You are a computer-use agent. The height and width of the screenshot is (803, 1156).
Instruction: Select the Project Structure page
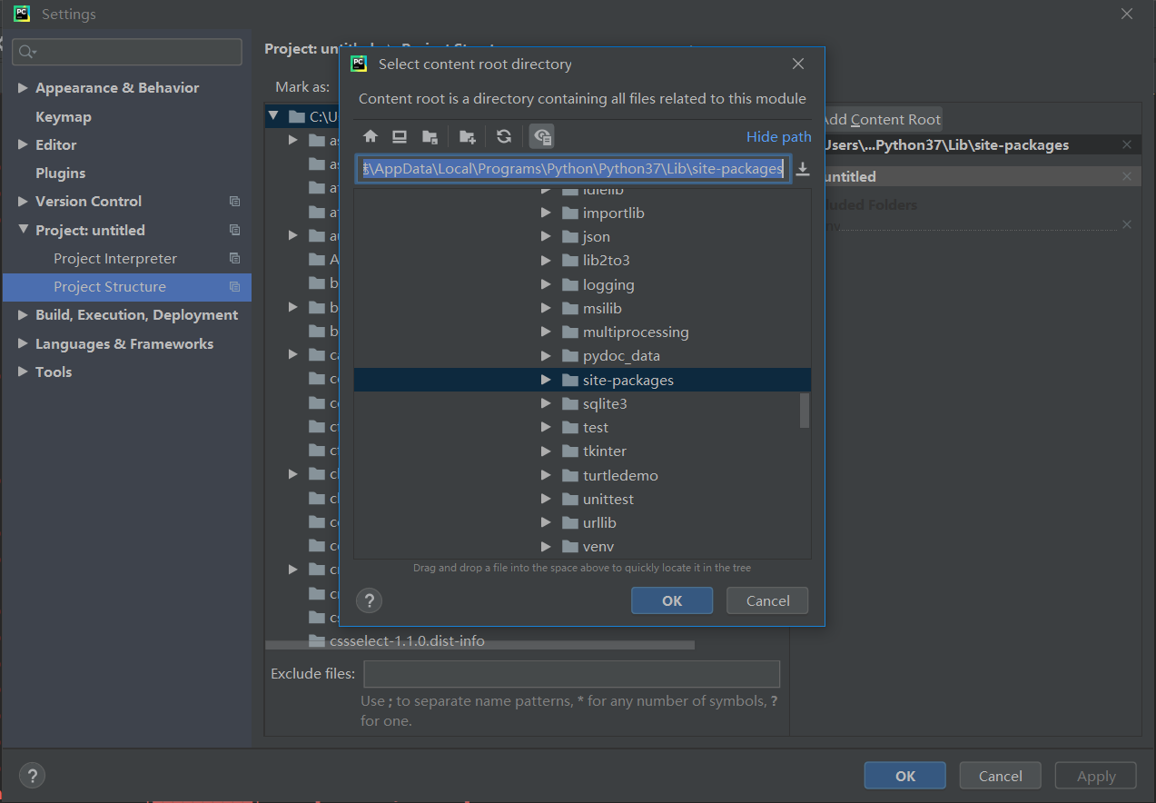127,287
